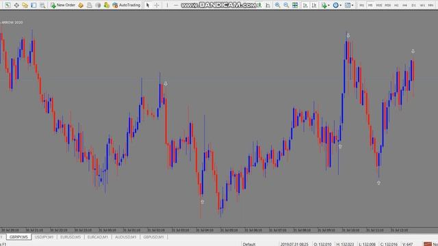Click the green and yellow options icon
The height and width of the screenshot is (246, 438).
click(107, 5)
